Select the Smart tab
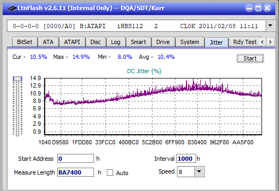The width and height of the screenshot is (279, 191). coord(138,42)
